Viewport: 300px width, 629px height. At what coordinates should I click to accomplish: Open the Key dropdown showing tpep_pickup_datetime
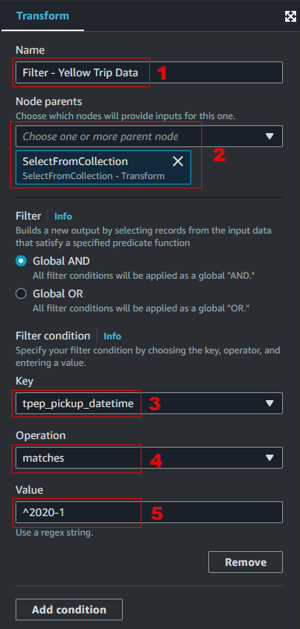click(149, 403)
